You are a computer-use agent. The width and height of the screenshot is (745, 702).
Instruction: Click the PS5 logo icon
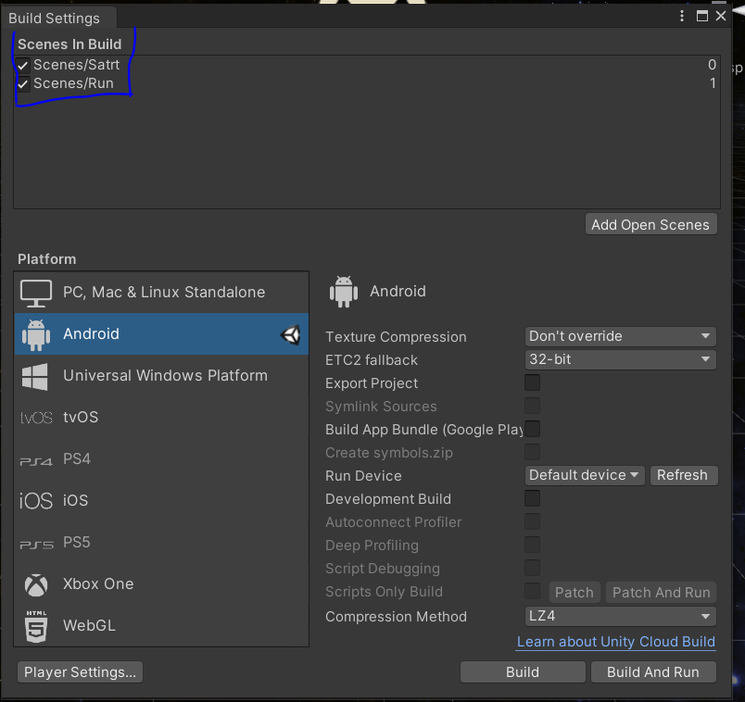pos(36,545)
